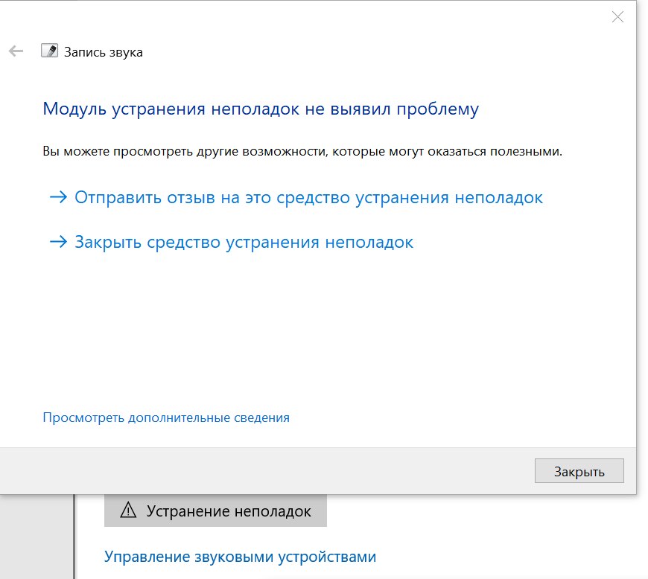Click the Запись звука troubleshooter icon
Viewport: 648px width, 579px height.
click(x=50, y=51)
